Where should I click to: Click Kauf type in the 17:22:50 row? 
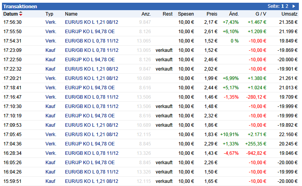pyautogui.click(x=50, y=60)
